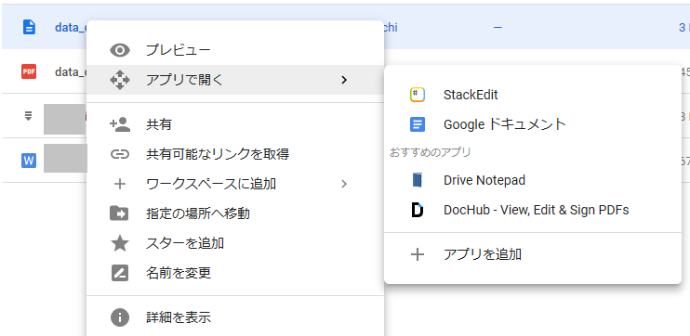The height and width of the screenshot is (336, 690).
Task: Click the folder move icon
Action: (x=119, y=213)
